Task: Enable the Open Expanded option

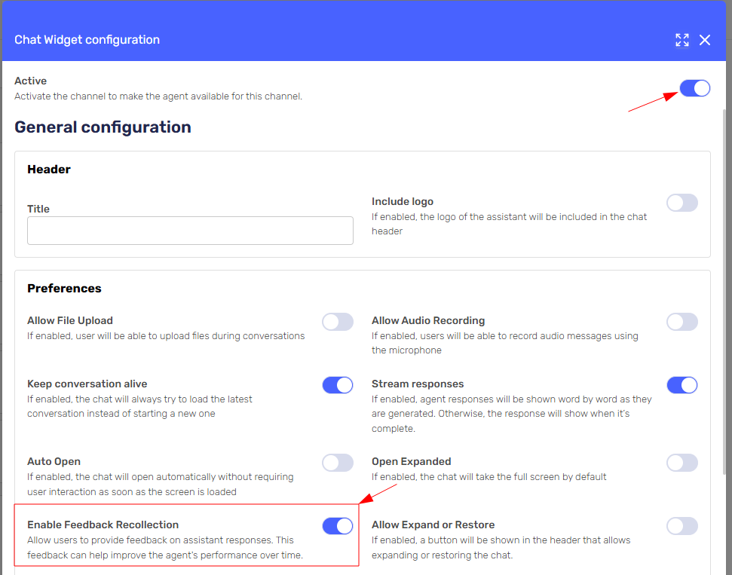Action: (682, 463)
